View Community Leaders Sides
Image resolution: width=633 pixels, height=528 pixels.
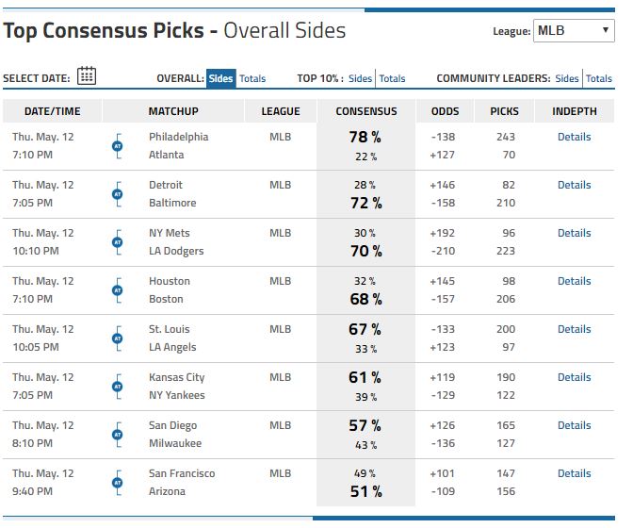[x=566, y=79]
